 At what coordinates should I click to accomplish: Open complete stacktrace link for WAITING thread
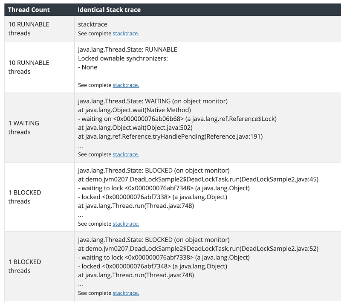tap(126, 154)
